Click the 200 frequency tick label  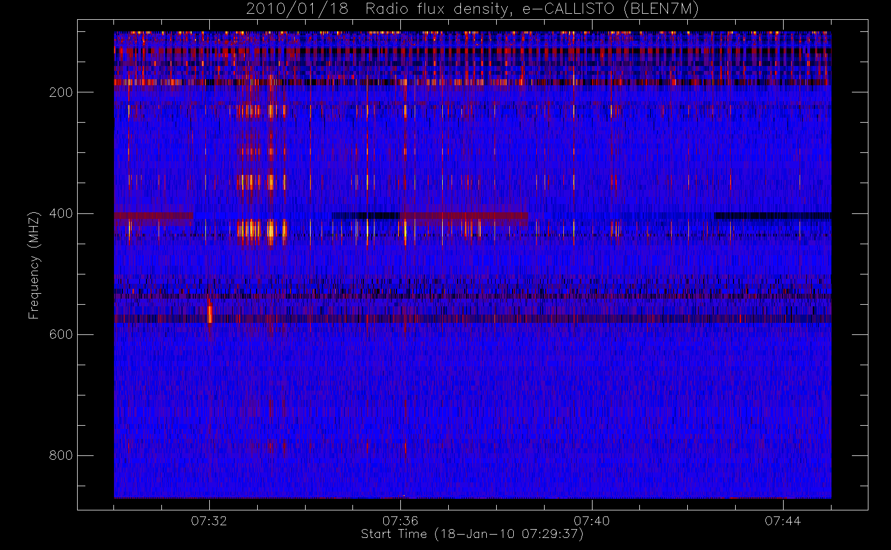click(61, 92)
